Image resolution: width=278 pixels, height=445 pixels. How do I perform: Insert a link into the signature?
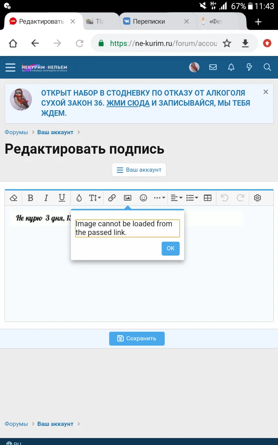[112, 197]
